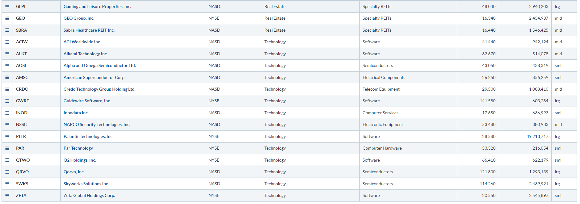Click Palantir's volume value 49,213,717
The width and height of the screenshot is (580, 204).
(537, 136)
